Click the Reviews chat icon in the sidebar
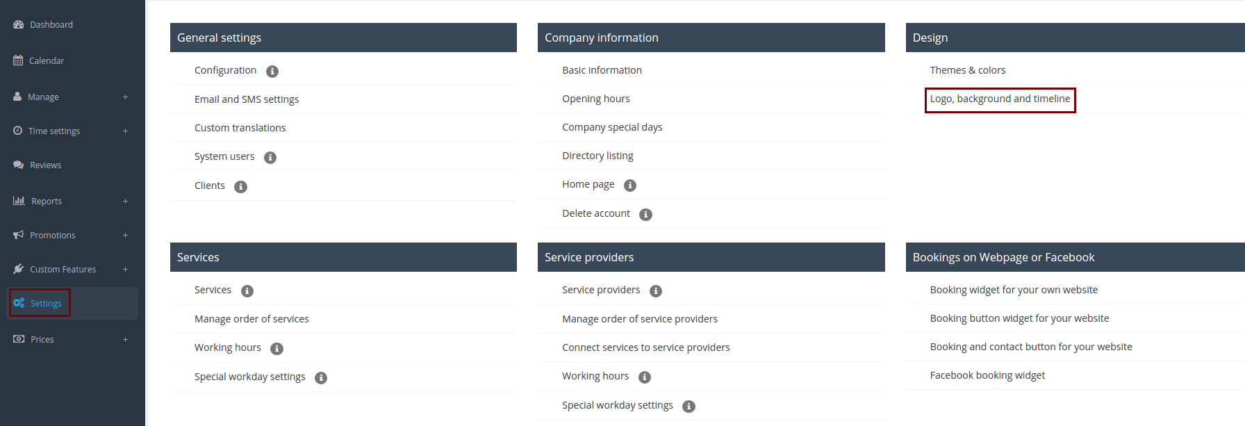Image resolution: width=1245 pixels, height=426 pixels. pyautogui.click(x=19, y=165)
